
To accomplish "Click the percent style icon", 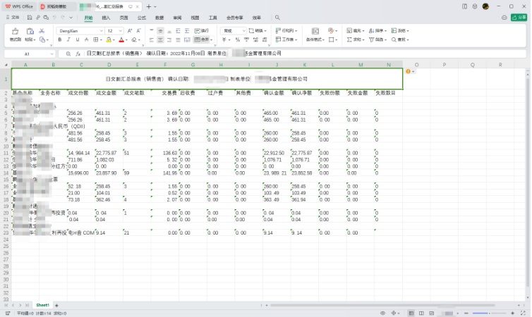I will tap(238, 39).
